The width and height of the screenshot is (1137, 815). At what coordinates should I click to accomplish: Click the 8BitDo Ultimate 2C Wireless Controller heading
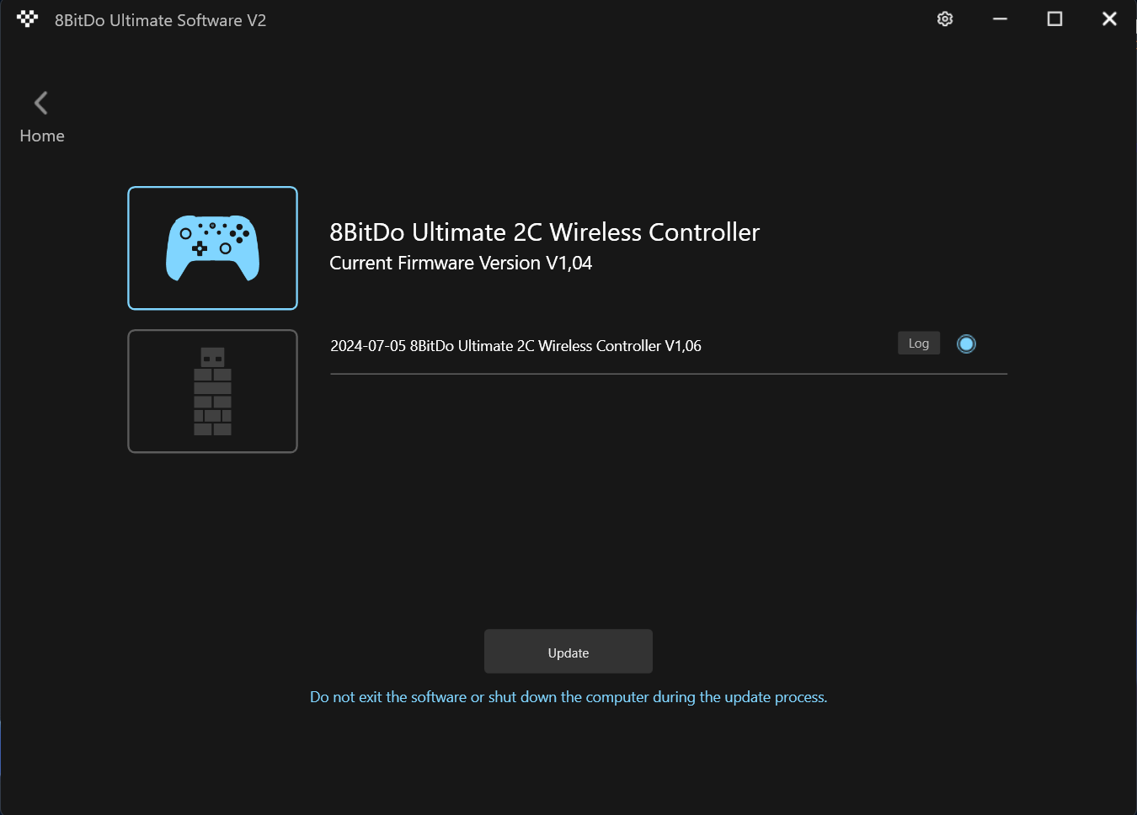tap(544, 232)
